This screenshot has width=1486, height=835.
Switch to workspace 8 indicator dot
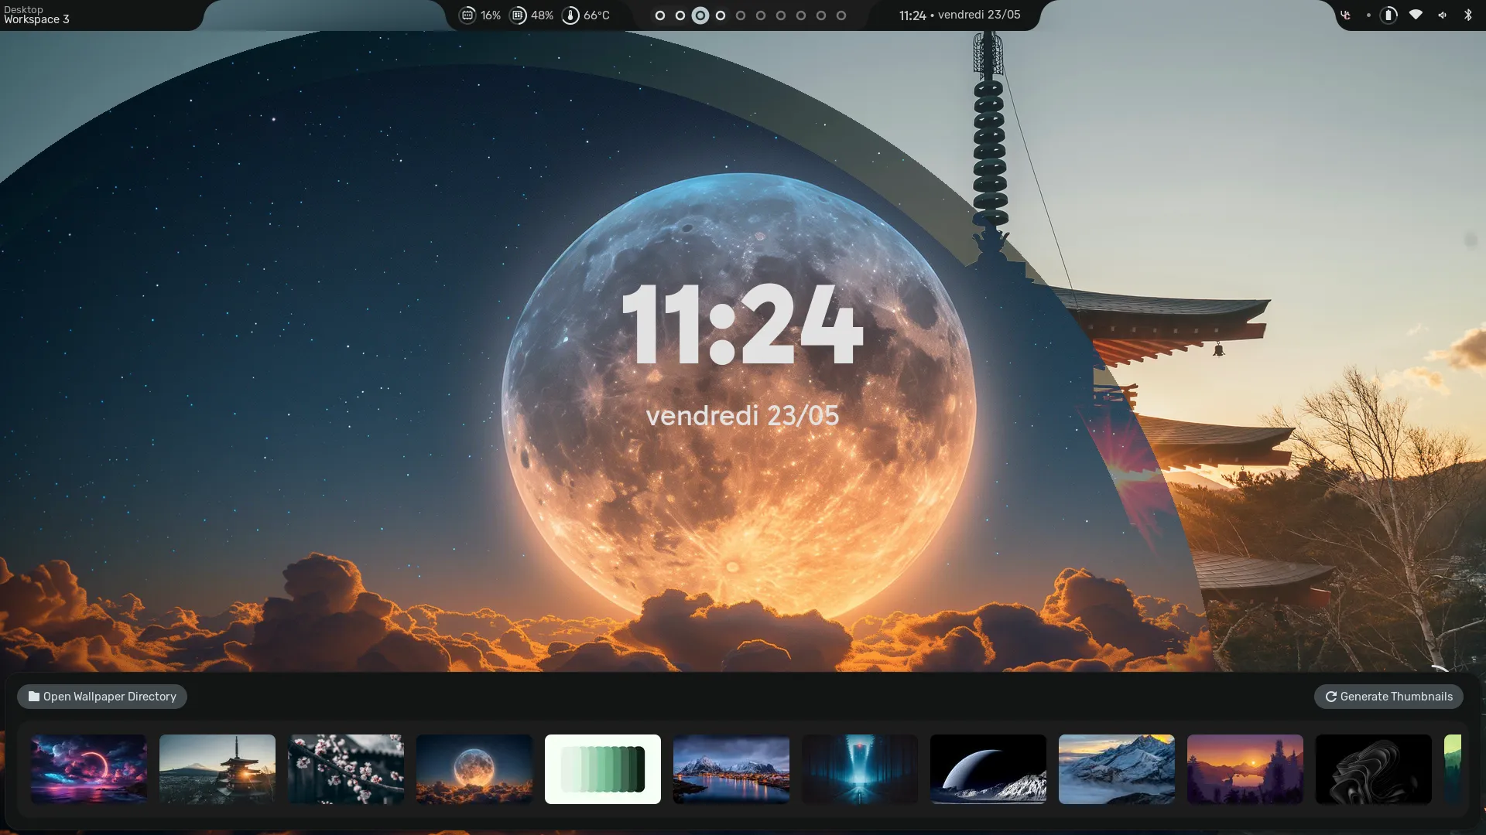click(x=801, y=15)
